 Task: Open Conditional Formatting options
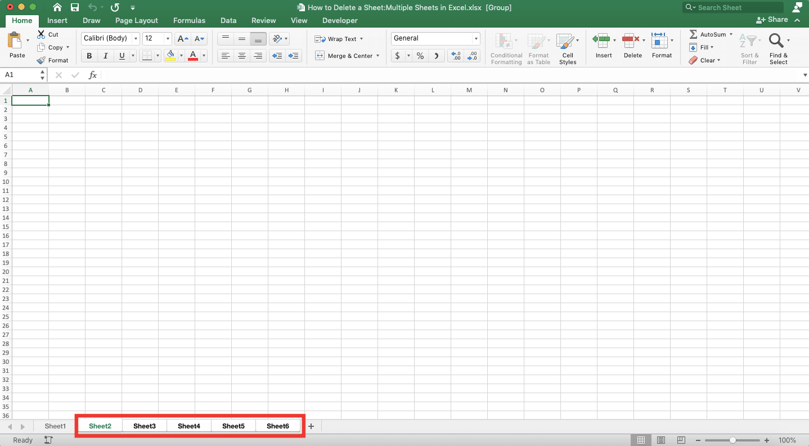[x=506, y=48]
